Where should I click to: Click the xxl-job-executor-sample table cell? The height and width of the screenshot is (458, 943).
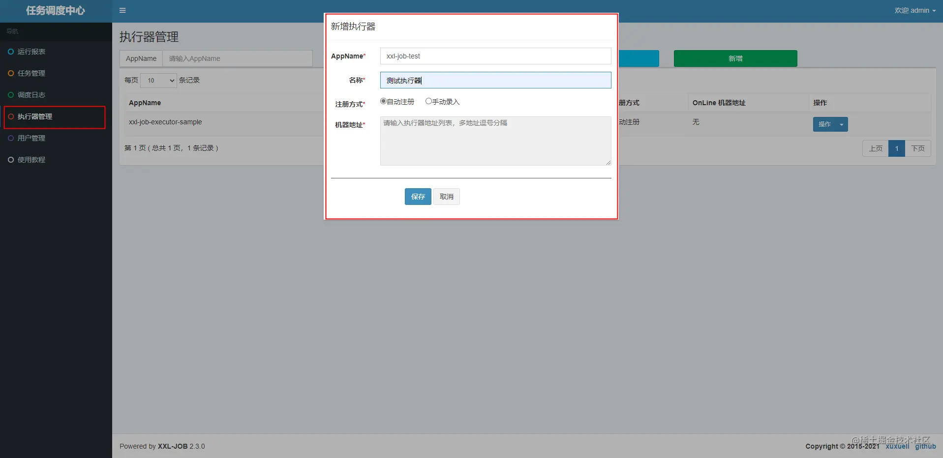coord(165,122)
